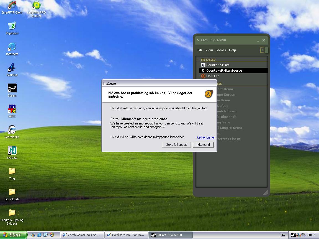
Task: Click the third quick launch browser icon
Action: tap(46, 235)
